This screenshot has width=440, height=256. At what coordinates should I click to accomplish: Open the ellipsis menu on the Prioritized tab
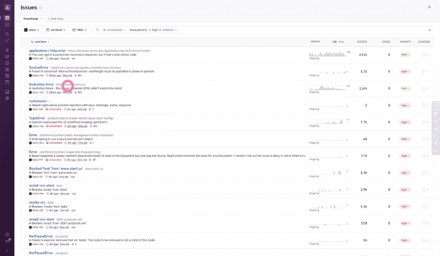pyautogui.click(x=41, y=19)
